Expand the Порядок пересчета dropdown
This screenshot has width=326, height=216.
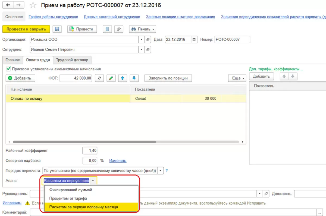[x=161, y=171]
